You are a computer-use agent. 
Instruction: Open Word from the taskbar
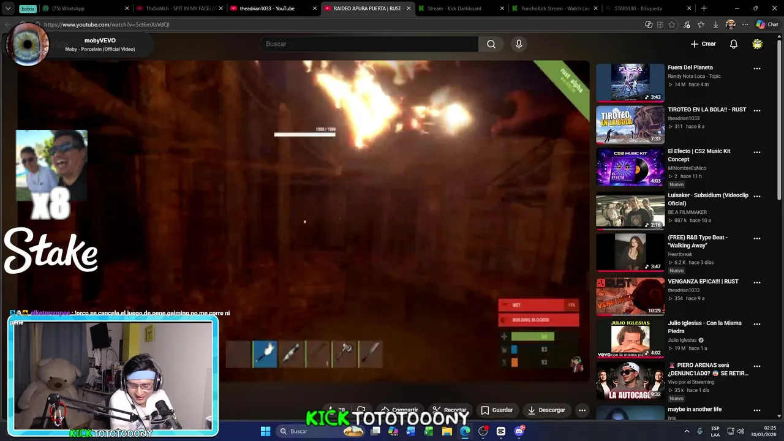pos(411,431)
